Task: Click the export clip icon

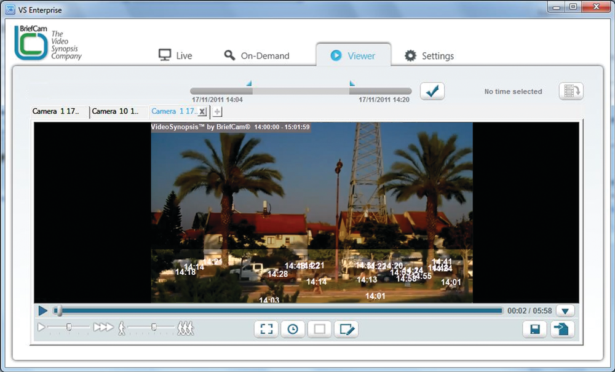Action: click(x=562, y=329)
